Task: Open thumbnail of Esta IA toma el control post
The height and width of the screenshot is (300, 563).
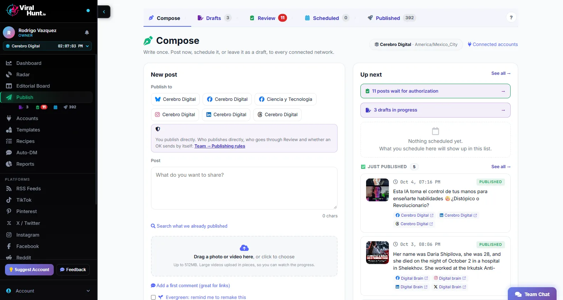Action: 377,190
